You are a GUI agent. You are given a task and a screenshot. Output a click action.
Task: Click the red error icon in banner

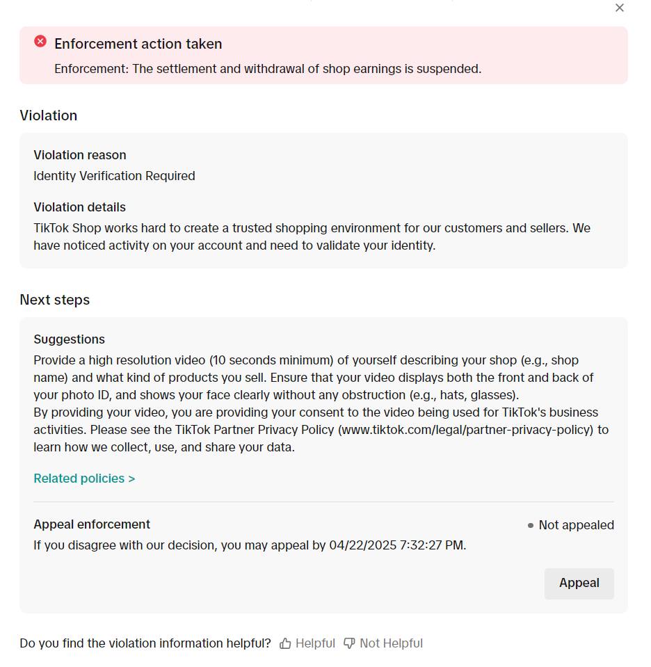(x=40, y=42)
